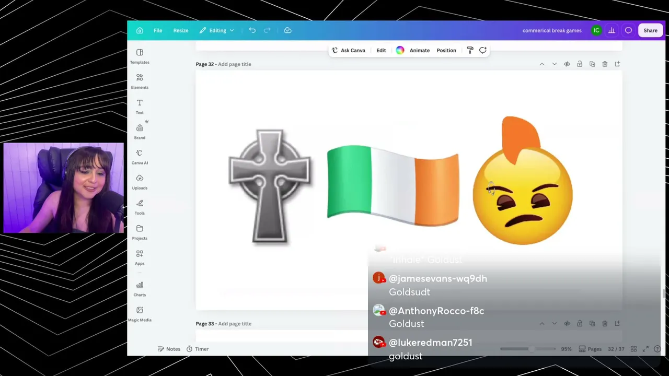Click the 95% zoom level

click(x=566, y=349)
